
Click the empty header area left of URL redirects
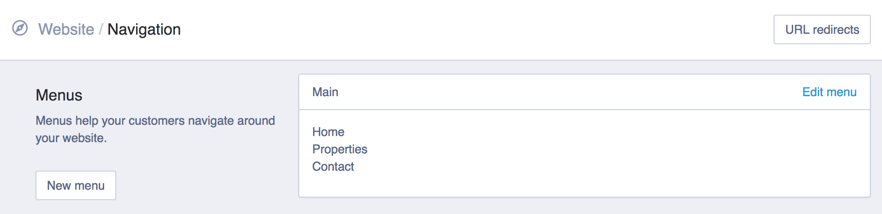pyautogui.click(x=477, y=29)
